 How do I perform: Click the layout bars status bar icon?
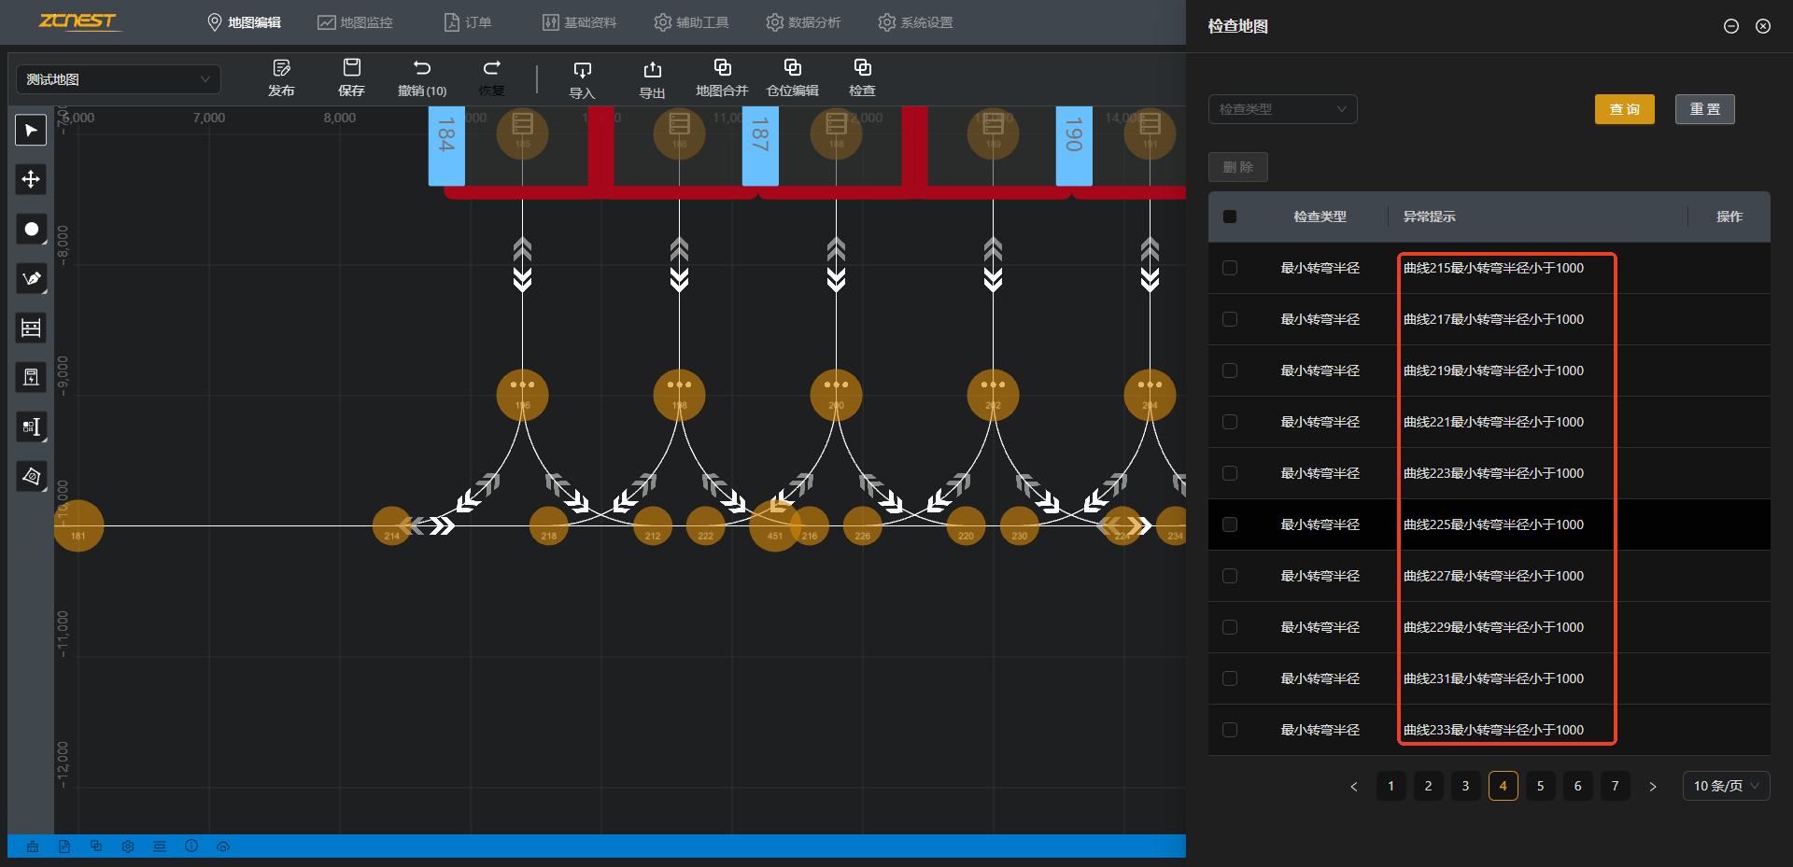[160, 846]
